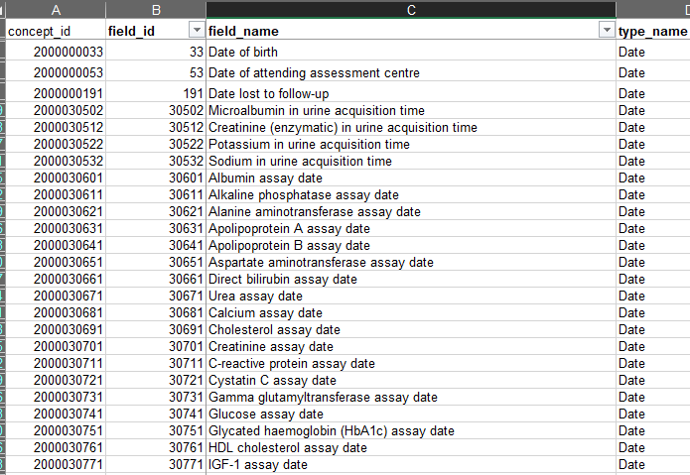690x475 pixels.
Task: Select field_id cell 30771
Action: 156,464
